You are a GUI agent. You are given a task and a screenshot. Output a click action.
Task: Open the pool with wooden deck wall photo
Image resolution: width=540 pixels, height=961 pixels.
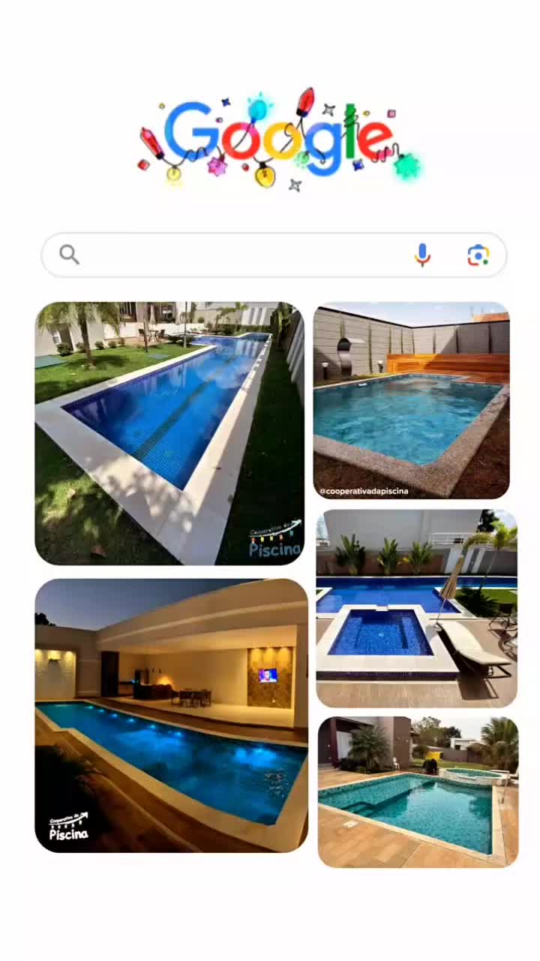coord(411,400)
